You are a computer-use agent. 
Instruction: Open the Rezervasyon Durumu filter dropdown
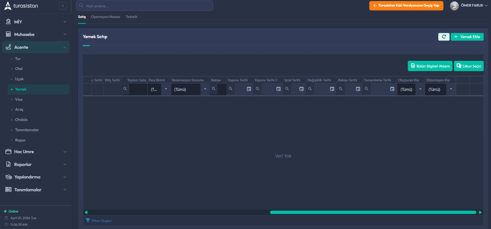pos(205,89)
